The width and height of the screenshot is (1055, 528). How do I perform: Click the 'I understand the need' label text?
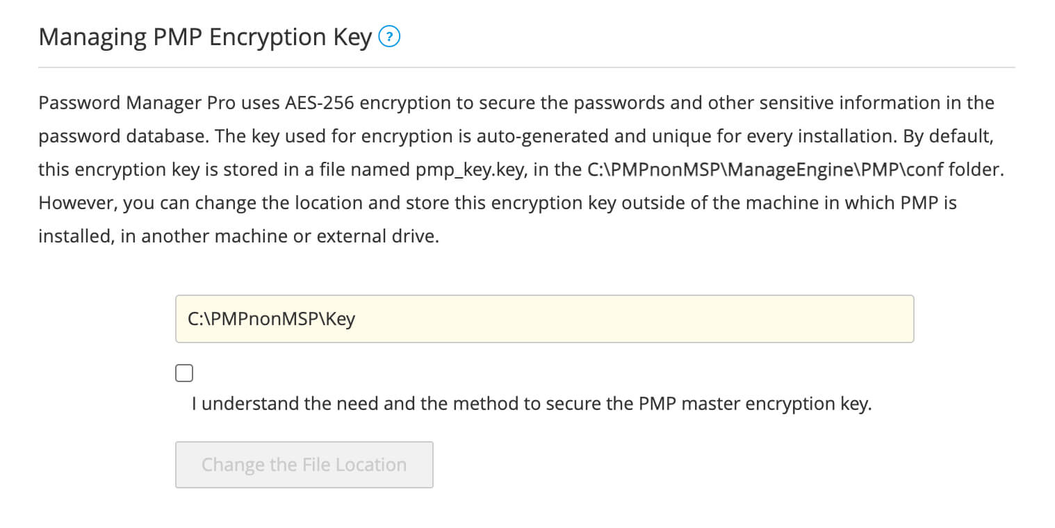pos(531,404)
